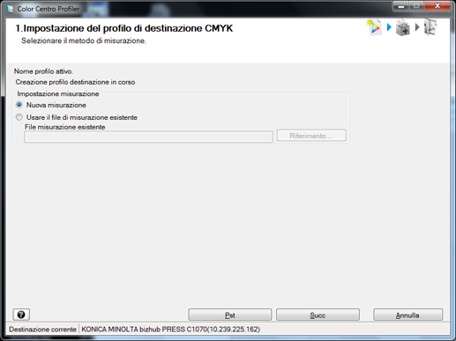The image size is (456, 341).
Task: Go back with the Pst button
Action: pyautogui.click(x=230, y=315)
